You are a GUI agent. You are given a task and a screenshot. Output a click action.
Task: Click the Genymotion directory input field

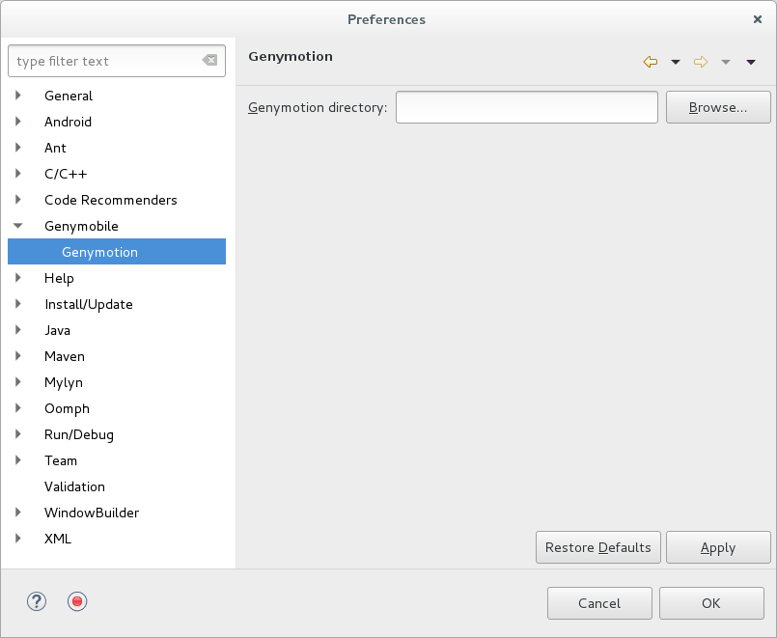tap(527, 107)
